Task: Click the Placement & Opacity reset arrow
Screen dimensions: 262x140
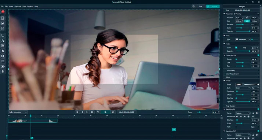Action: [258, 14]
